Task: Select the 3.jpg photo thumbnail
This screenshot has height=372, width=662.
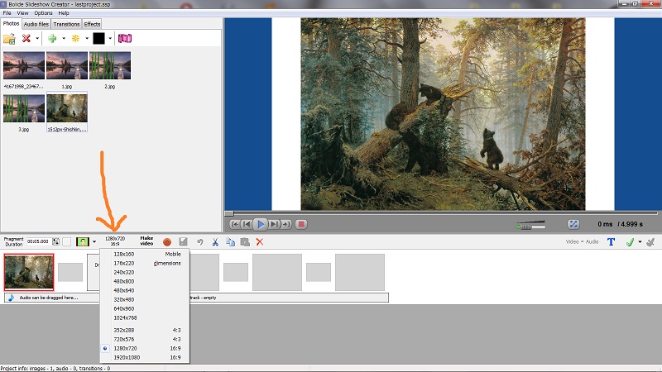Action: pos(24,109)
